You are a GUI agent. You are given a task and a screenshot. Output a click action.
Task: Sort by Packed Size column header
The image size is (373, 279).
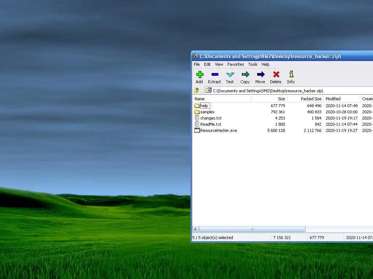(x=306, y=99)
